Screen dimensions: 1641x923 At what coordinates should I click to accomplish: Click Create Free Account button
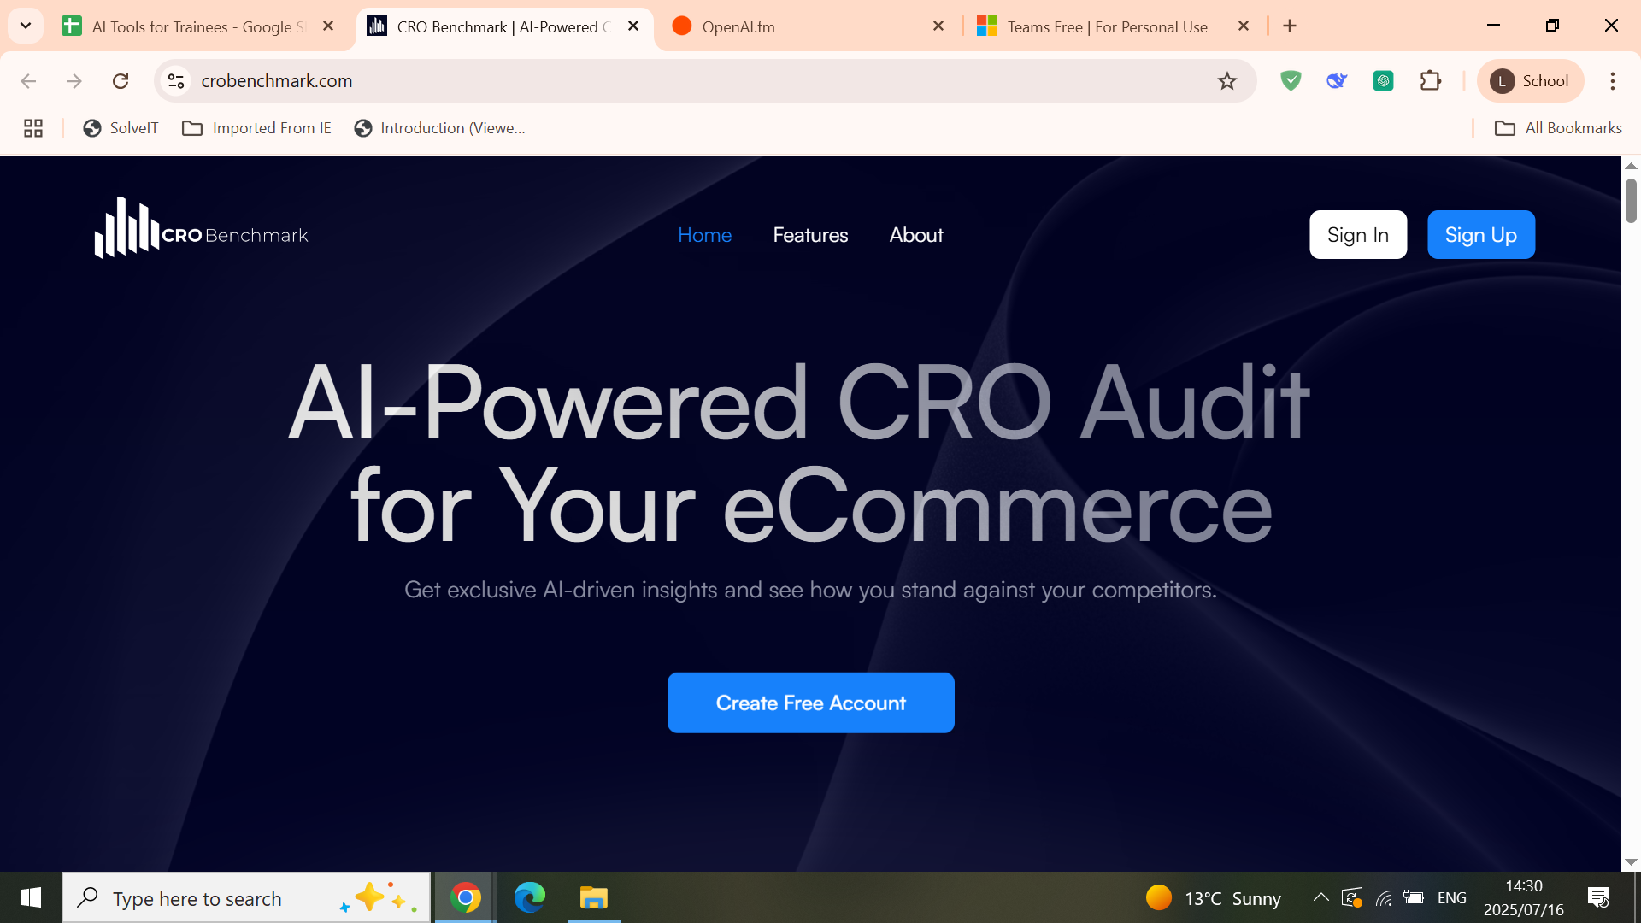[810, 703]
